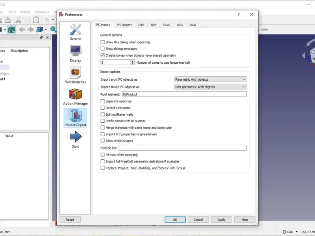This screenshot has width=315, height=236.
Task: Click the number of cores spinner arrows
Action: coord(132,63)
